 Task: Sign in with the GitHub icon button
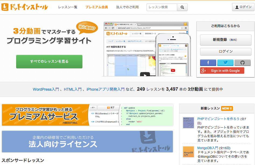[x=242, y=63]
